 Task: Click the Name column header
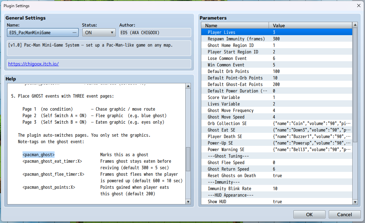point(235,25)
